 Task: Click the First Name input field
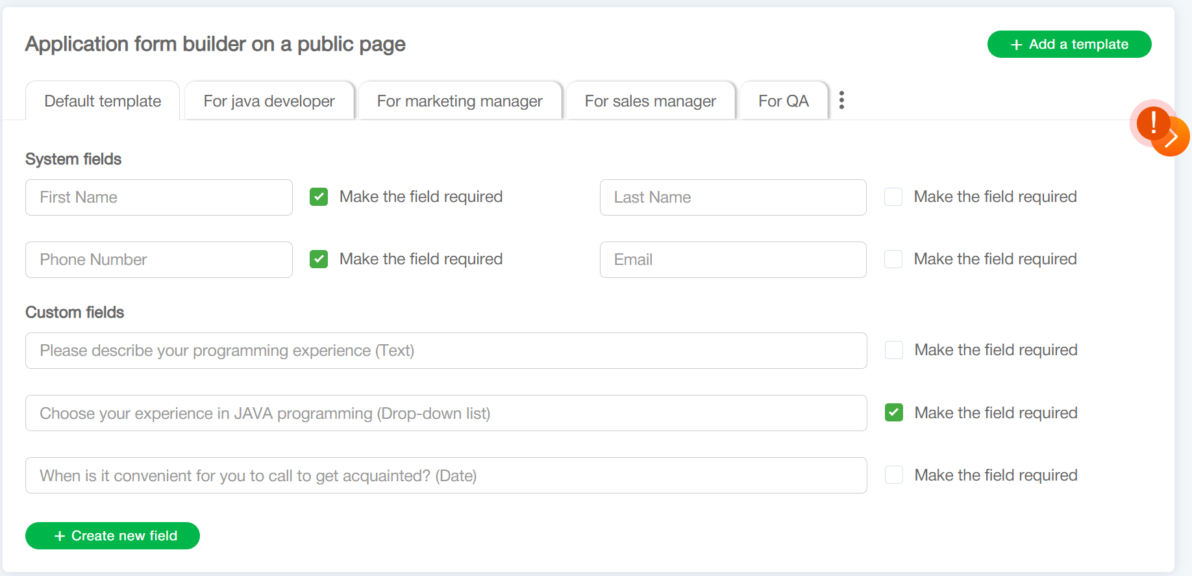pyautogui.click(x=158, y=197)
